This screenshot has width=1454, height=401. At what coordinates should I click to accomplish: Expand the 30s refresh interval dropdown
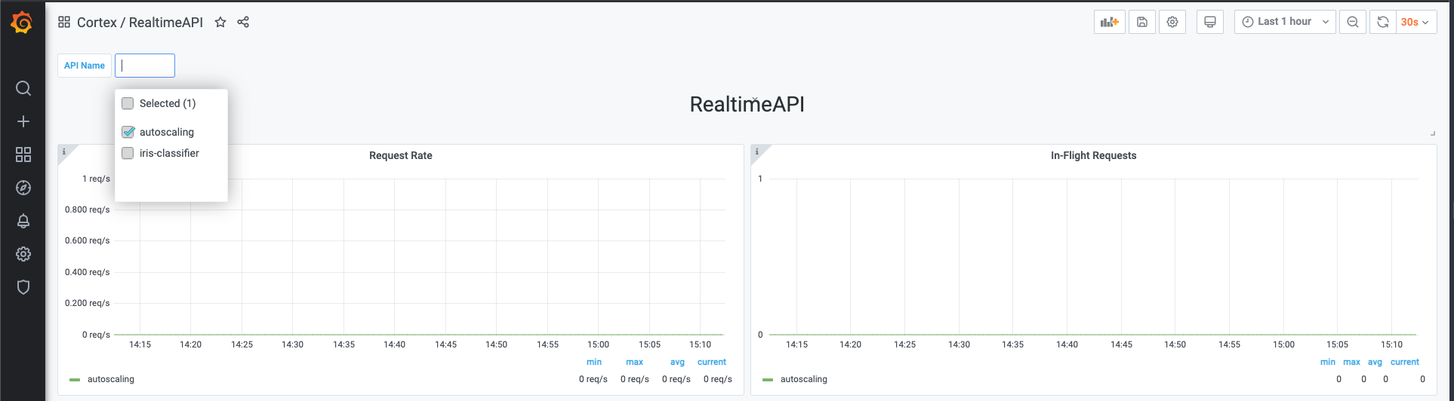tap(1415, 22)
